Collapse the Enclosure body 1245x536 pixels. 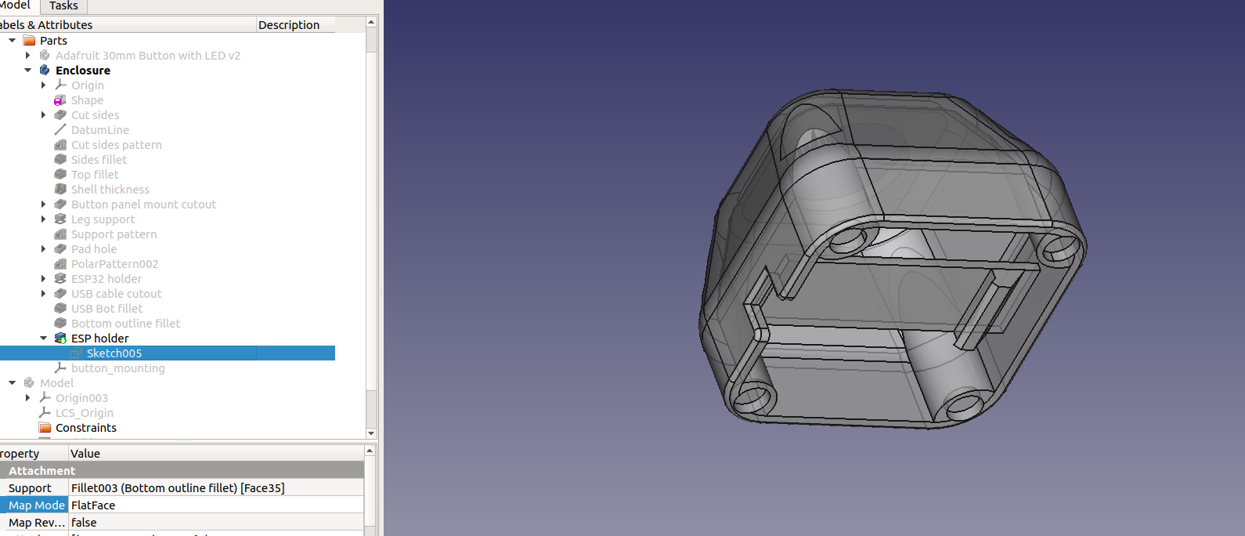pyautogui.click(x=27, y=71)
